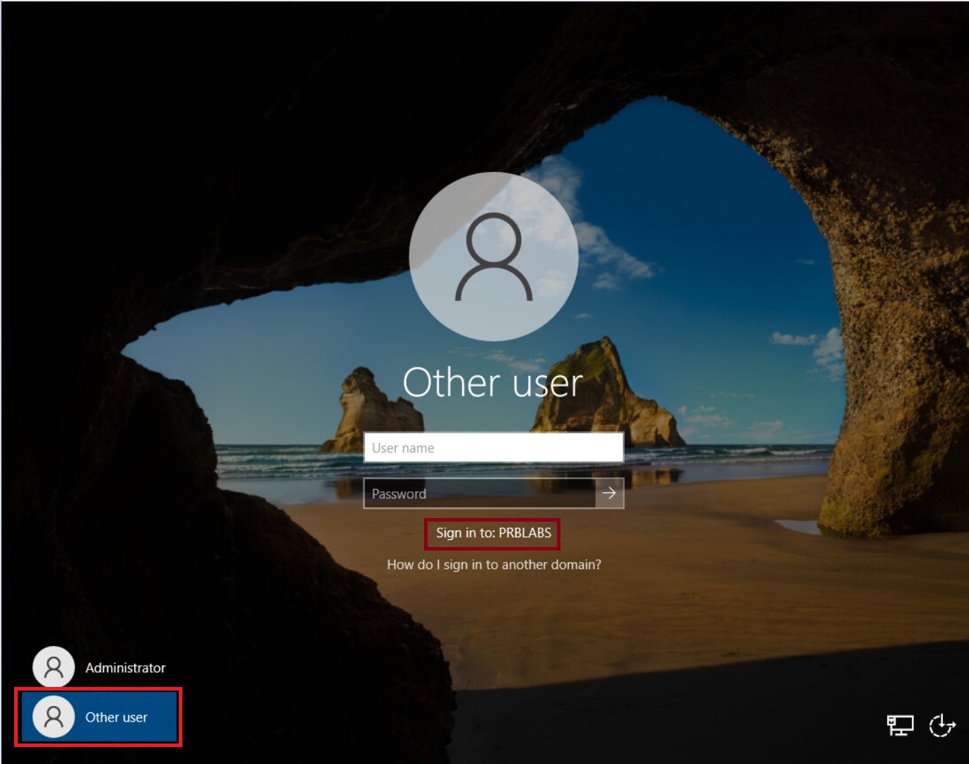Click the User name input field
Viewport: 969px width, 764px height.
493,447
